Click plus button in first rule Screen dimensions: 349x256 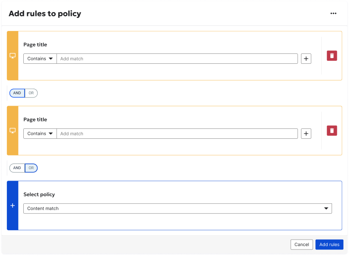click(306, 59)
